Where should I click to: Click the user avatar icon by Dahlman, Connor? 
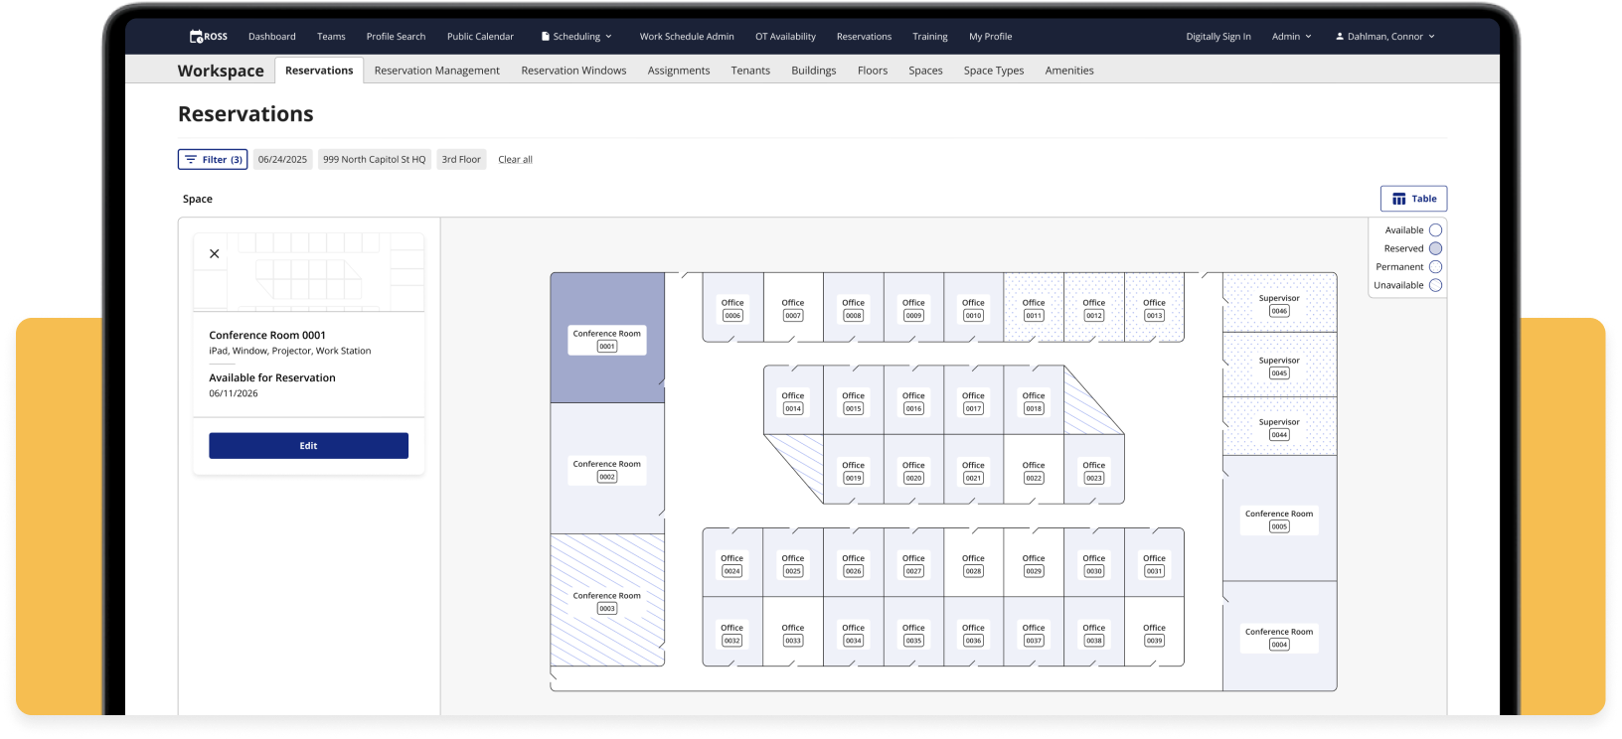click(x=1340, y=37)
